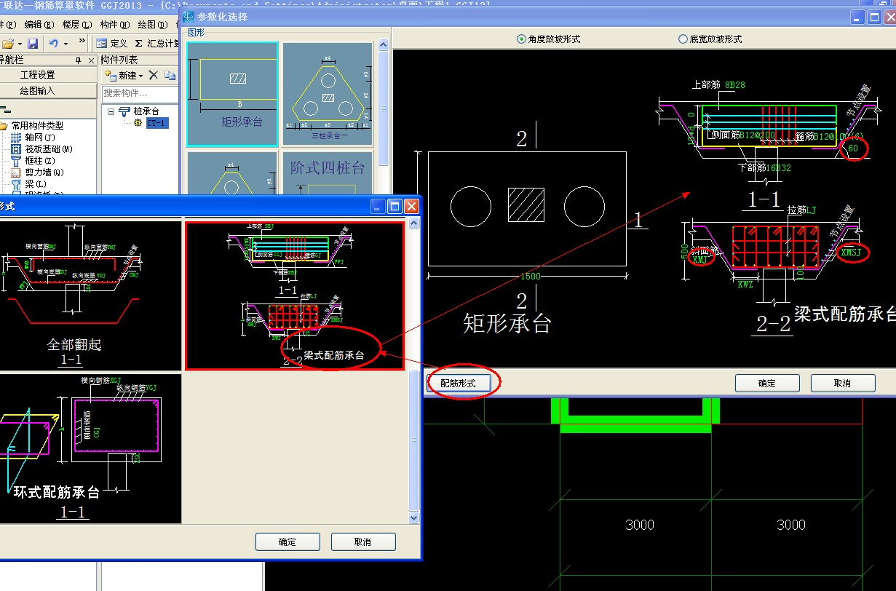Click the 配筋形式 button
Screen dimensions: 896x591
[459, 383]
